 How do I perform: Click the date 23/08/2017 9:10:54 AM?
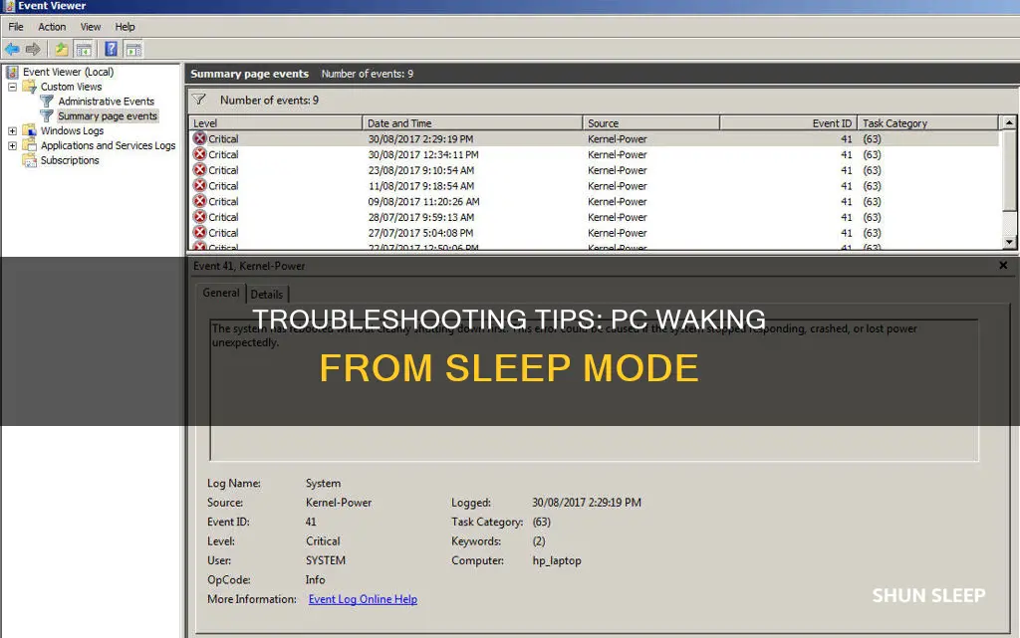421,170
